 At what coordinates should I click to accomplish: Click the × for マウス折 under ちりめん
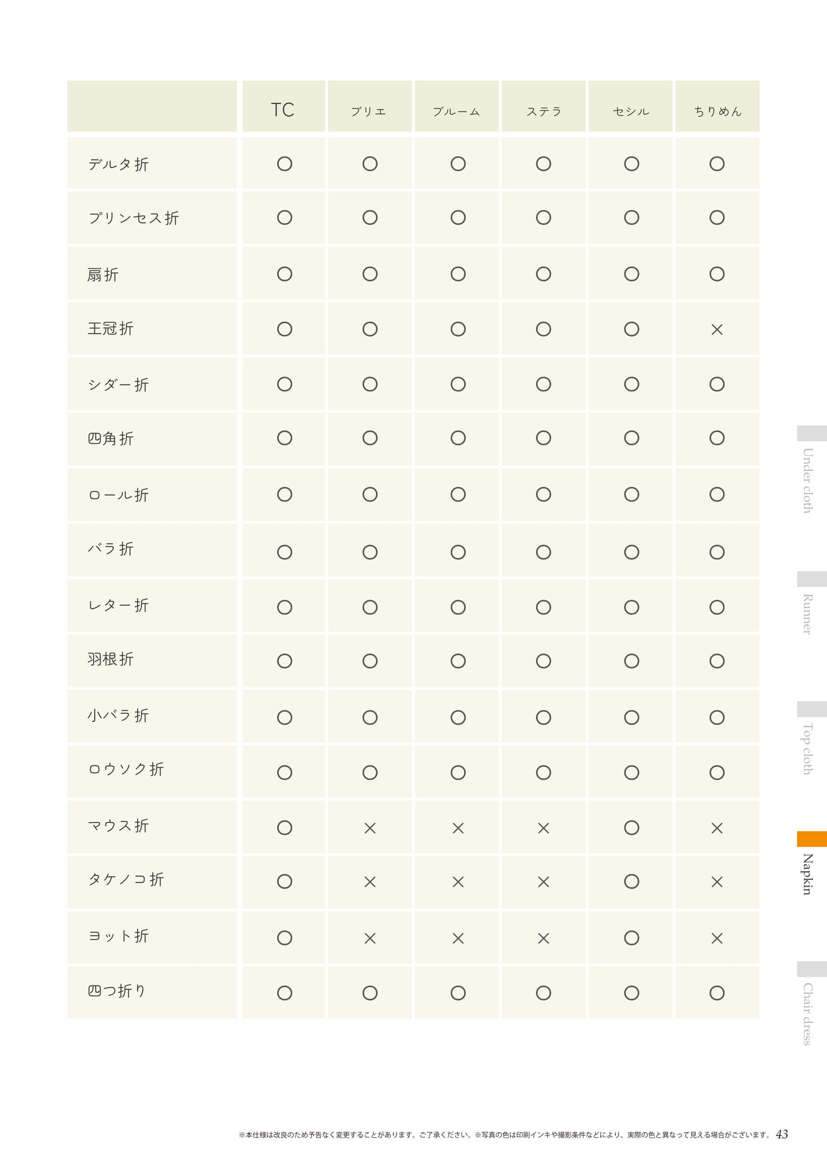click(717, 828)
